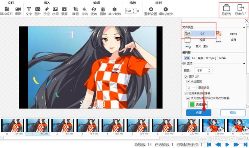Select frame 7 thumbnail
The width and height of the screenshot is (249, 148).
(x=188, y=125)
